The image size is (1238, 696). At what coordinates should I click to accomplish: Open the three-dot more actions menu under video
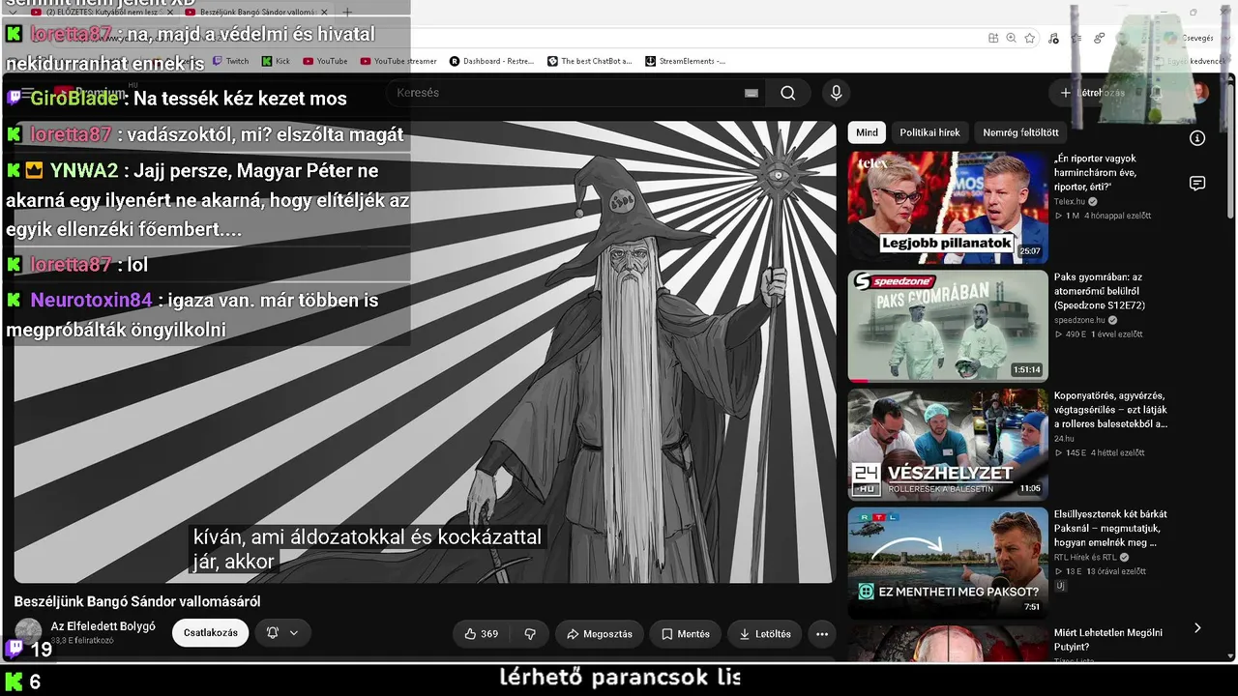tap(822, 634)
